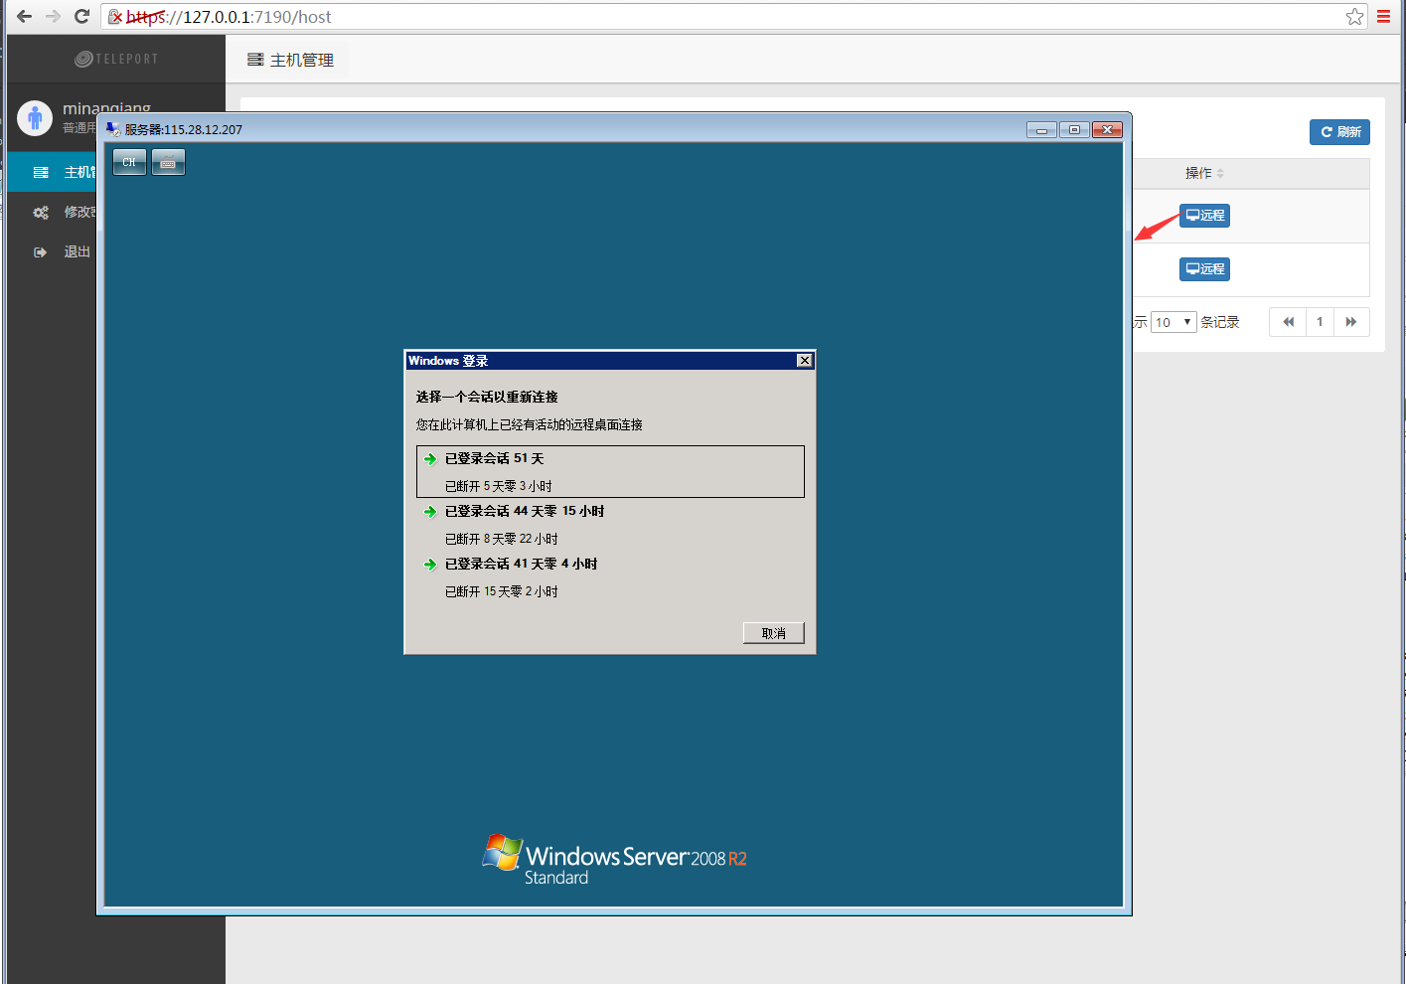
Task: Reload the page with browser refresh icon
Action: click(82, 17)
